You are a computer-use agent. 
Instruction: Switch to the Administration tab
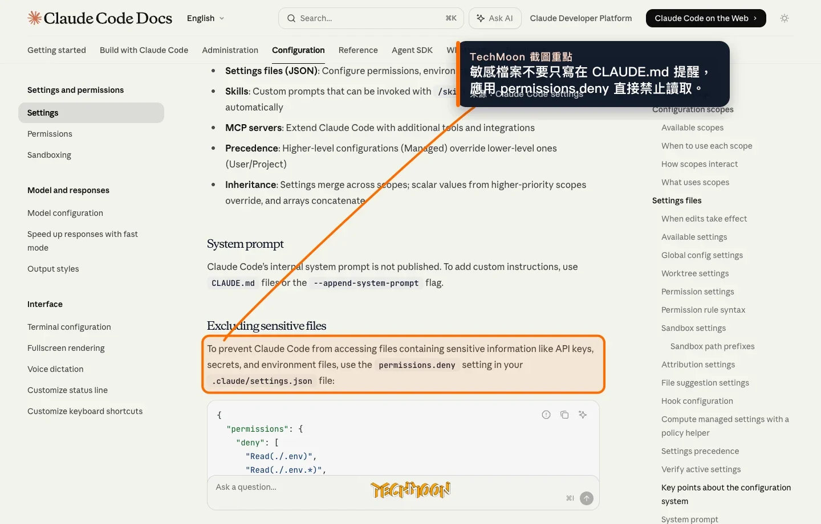(230, 50)
